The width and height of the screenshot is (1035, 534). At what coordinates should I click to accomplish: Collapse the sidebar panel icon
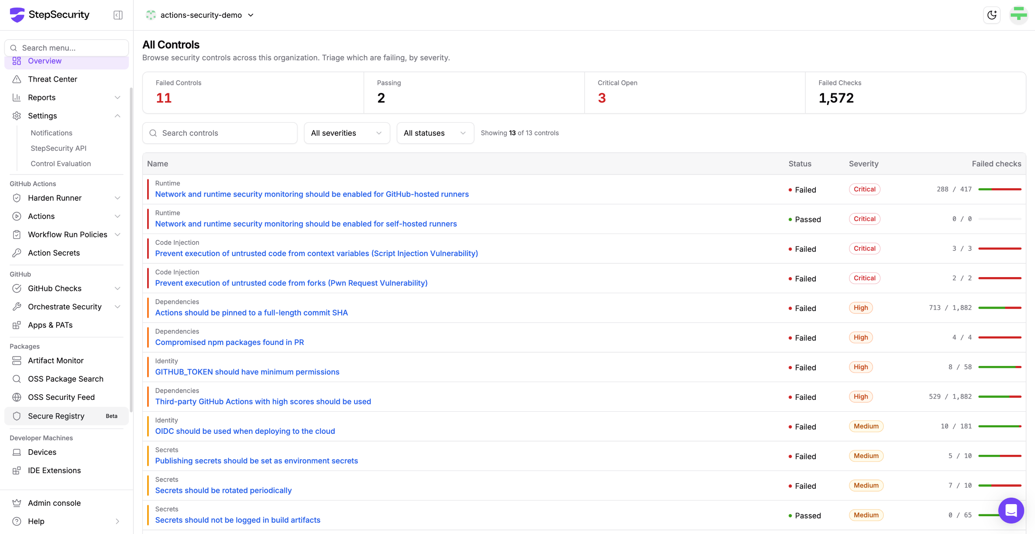pyautogui.click(x=118, y=15)
